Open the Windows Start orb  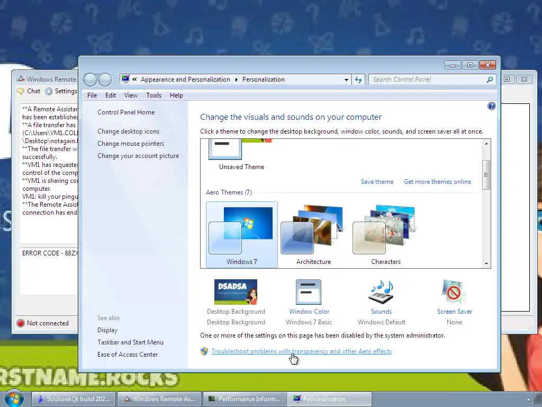14,399
